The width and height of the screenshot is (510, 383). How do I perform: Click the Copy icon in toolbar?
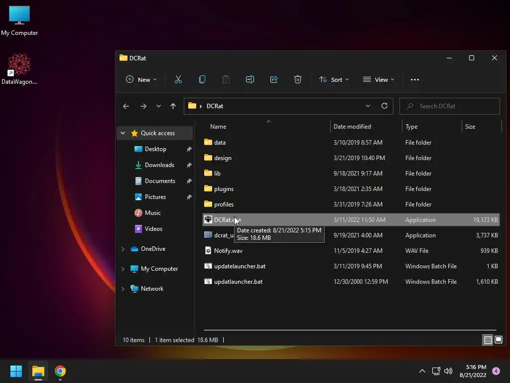(x=202, y=79)
